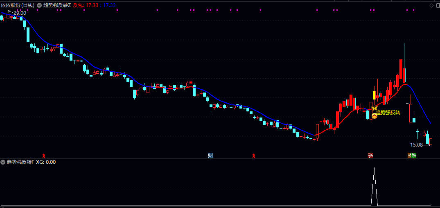Viewport: 440px width, 208px height.
Task: Click the yellow highlighted candlestick
Action: (374, 95)
